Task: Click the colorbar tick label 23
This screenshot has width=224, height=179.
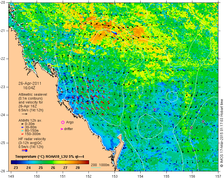Action: (x=16, y=168)
